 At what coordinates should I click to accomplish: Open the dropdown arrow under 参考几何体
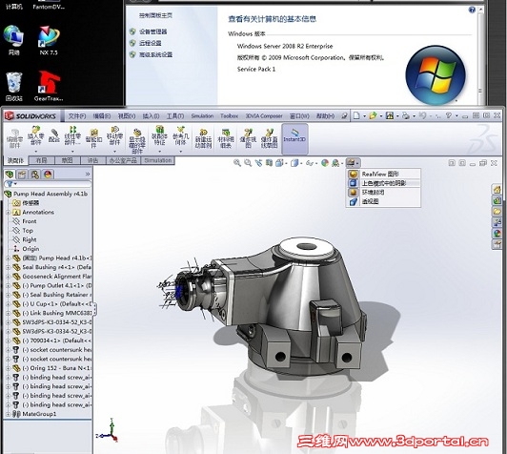(180, 152)
